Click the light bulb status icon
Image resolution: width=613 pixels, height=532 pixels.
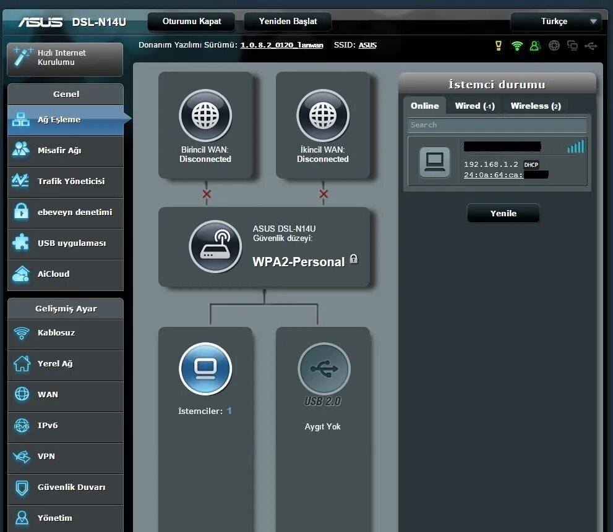(x=499, y=46)
